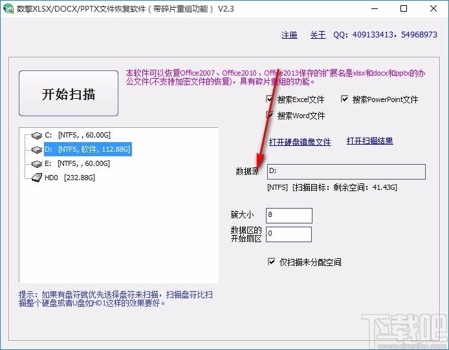Select the C: drive icon

[37, 135]
